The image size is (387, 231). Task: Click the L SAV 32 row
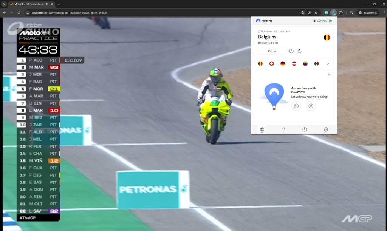(x=38, y=211)
